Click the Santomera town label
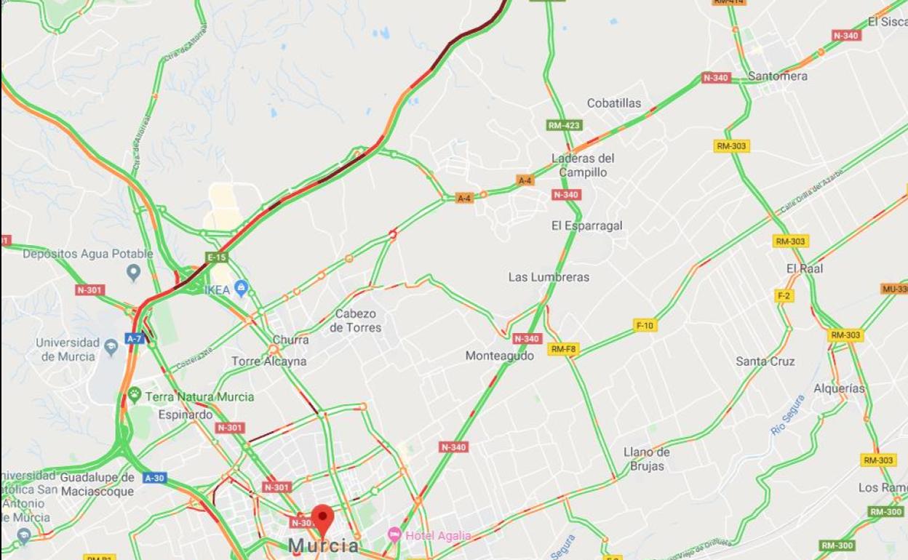This screenshot has width=908, height=560. tap(778, 76)
